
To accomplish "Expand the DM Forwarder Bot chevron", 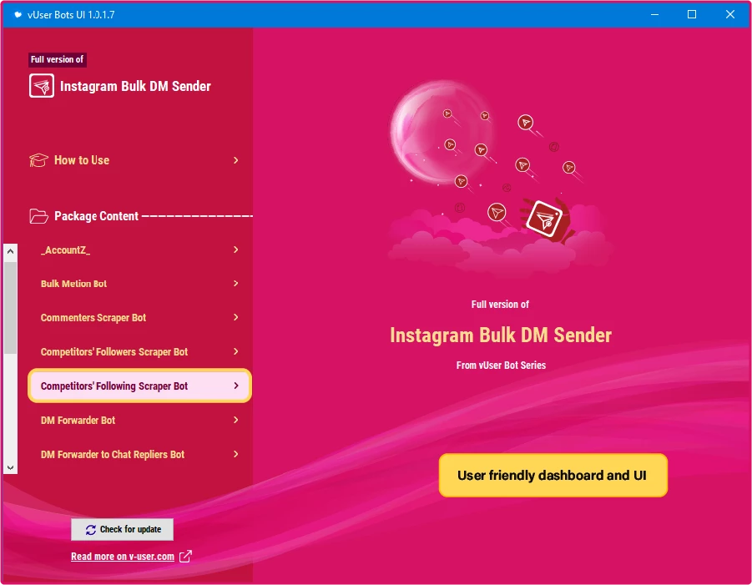I will click(x=235, y=420).
